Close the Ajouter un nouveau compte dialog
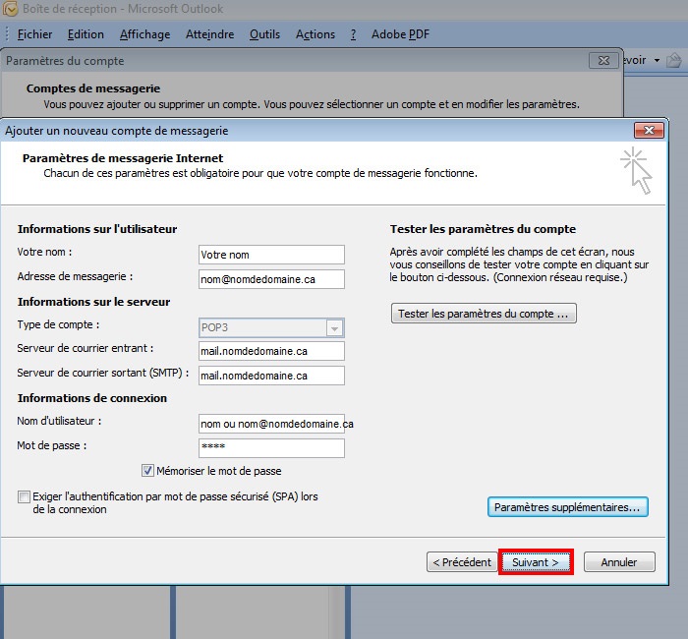 pyautogui.click(x=649, y=131)
